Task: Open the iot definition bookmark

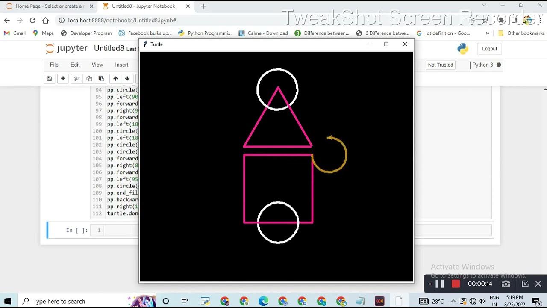Action: click(x=443, y=33)
